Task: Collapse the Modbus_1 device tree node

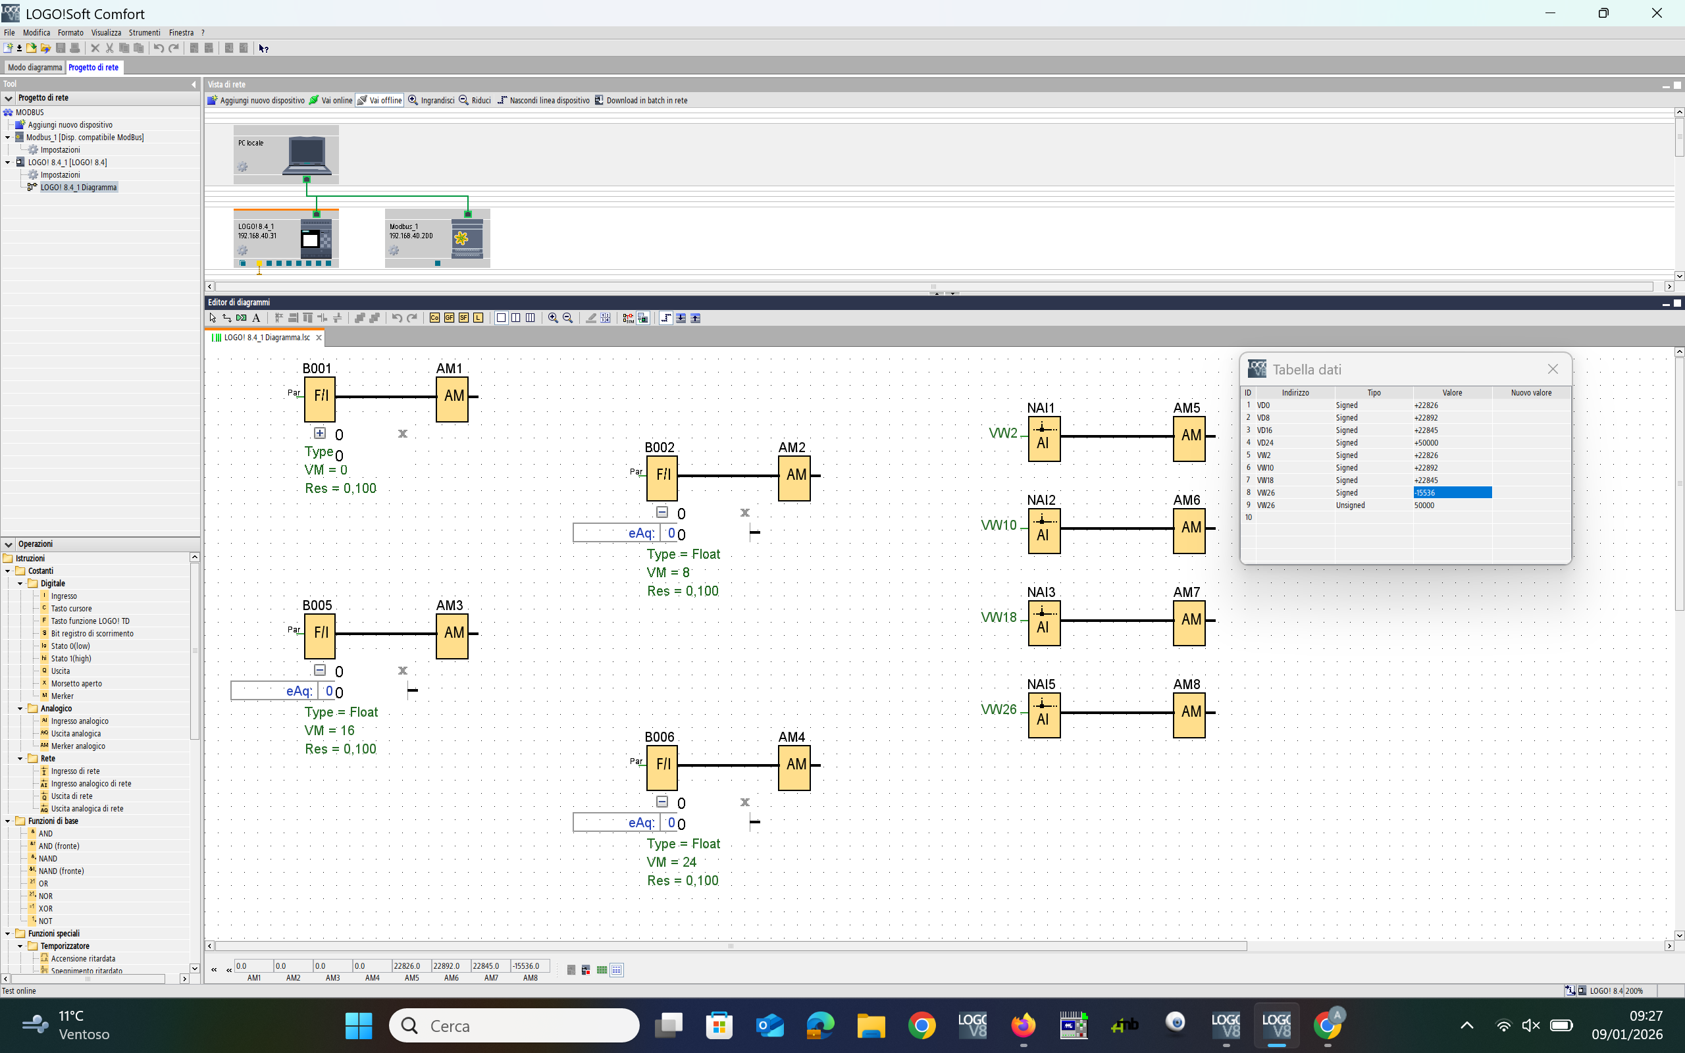Action: pos(8,137)
